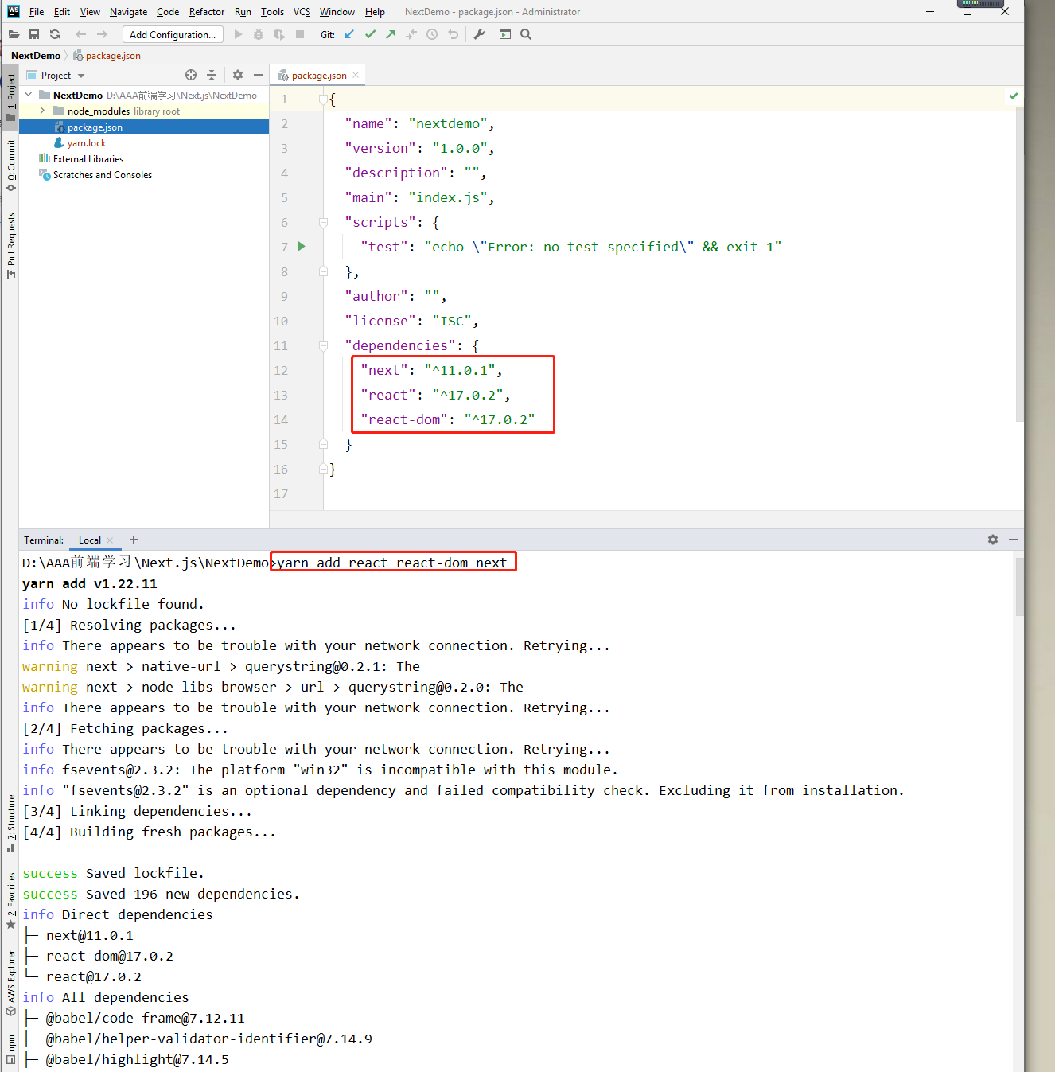This screenshot has height=1072, width=1055.
Task: Fold dependencies block in editor gutter
Action: tap(323, 345)
